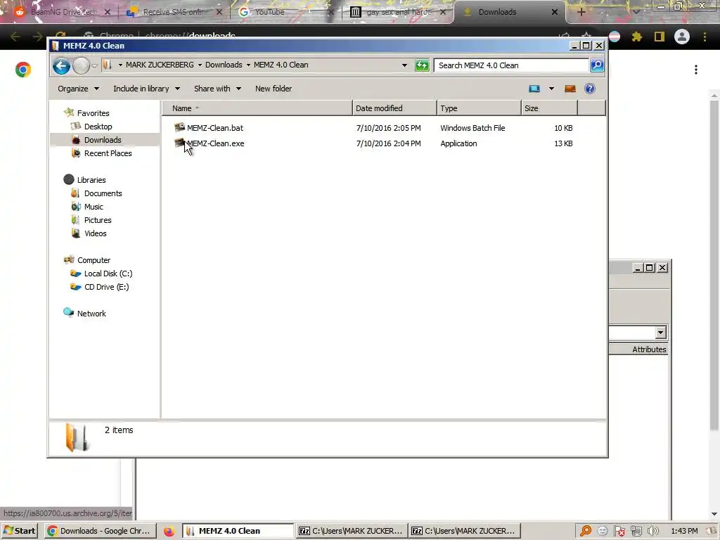Click the Start button on taskbar
720x540 pixels.
[19, 531]
